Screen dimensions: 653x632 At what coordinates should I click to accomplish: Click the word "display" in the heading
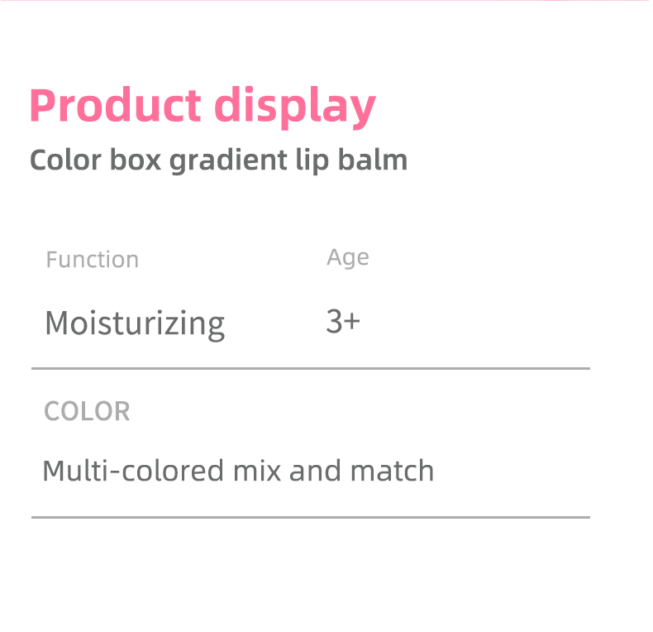[x=295, y=107]
